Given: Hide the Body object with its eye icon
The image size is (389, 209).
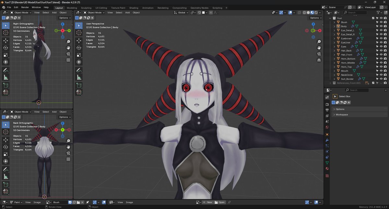Looking at the screenshot, I should [381, 26].
